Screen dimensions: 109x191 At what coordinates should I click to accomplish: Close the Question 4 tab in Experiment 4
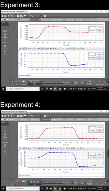tap(50, 120)
